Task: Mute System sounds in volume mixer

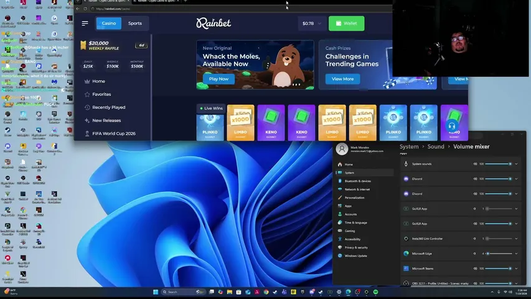Action: tap(475, 164)
